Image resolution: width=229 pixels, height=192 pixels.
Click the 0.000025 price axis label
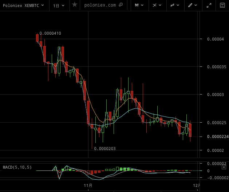point(217,123)
